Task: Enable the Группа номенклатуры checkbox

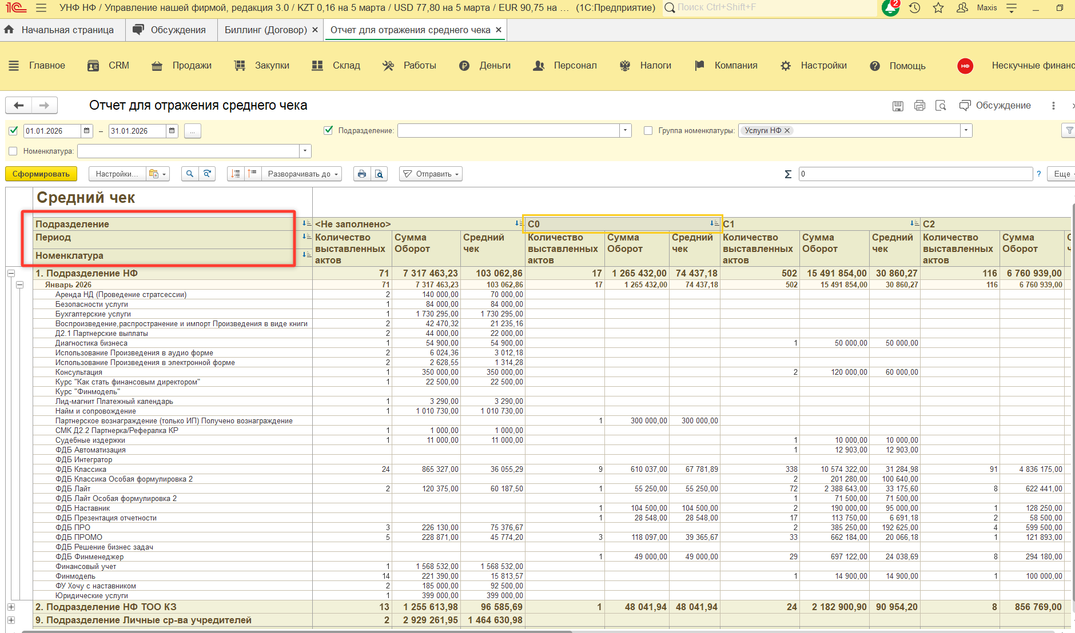Action: point(648,131)
